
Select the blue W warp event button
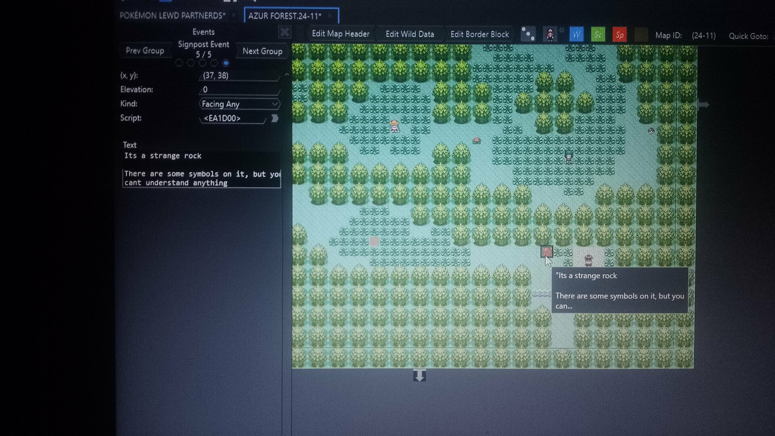(576, 35)
